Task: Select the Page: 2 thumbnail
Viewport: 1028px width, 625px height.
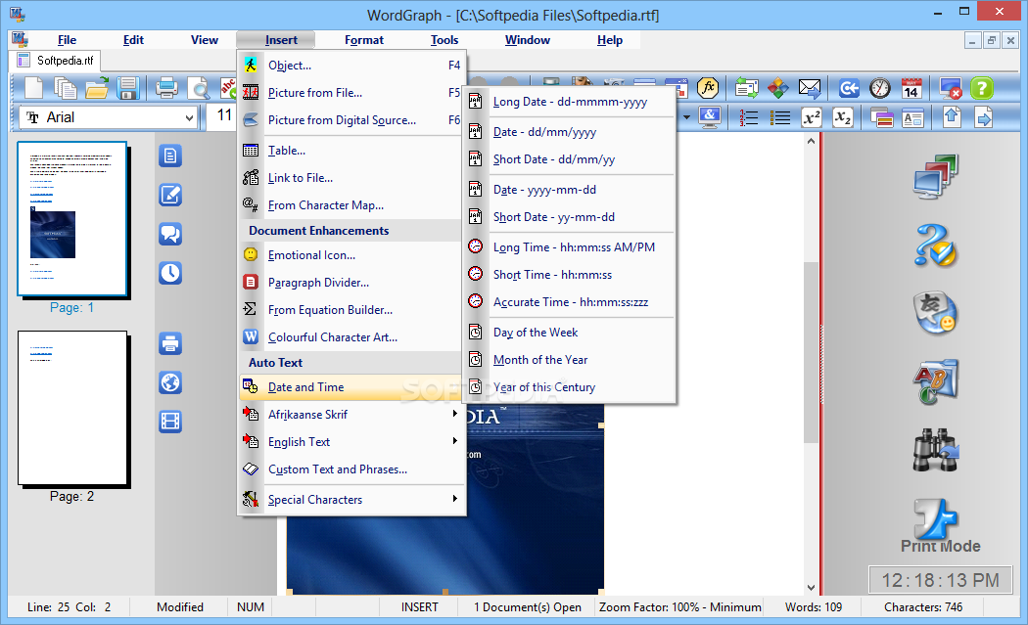Action: [72, 408]
